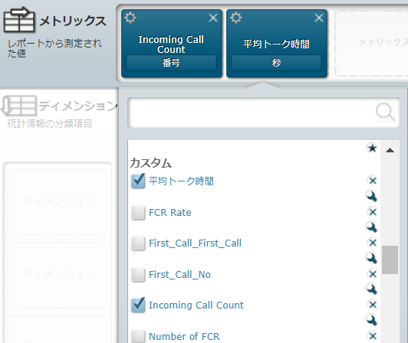The height and width of the screenshot is (343, 408).
Task: Edit First_Call_First_Call with wrench icon
Action: [x=371, y=258]
